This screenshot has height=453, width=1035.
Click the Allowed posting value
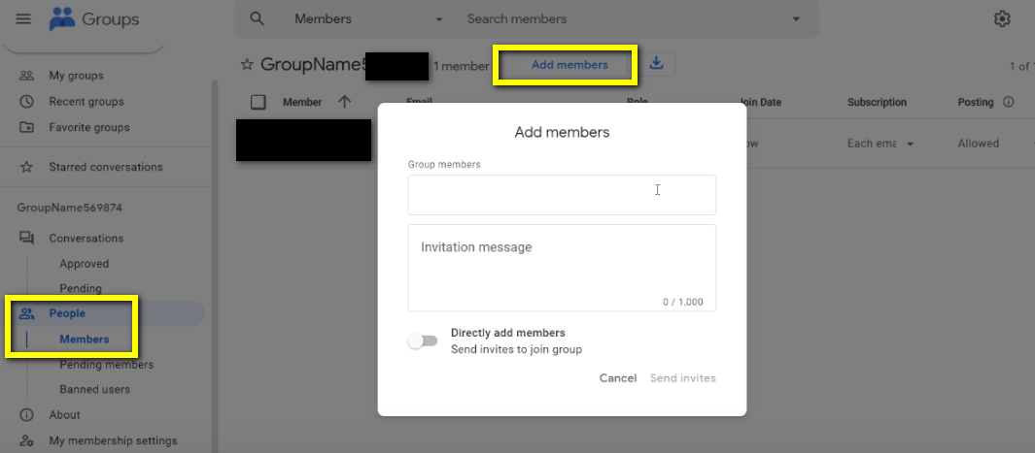[x=979, y=144]
